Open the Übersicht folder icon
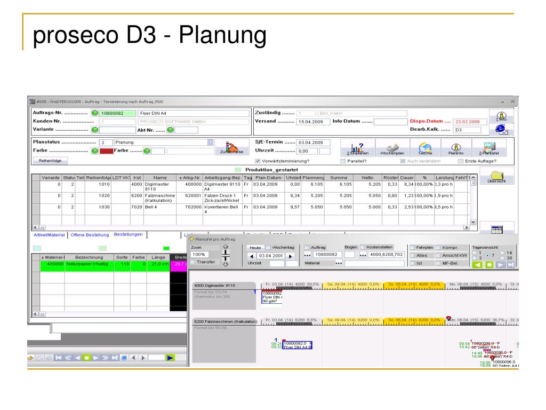 pyautogui.click(x=496, y=176)
